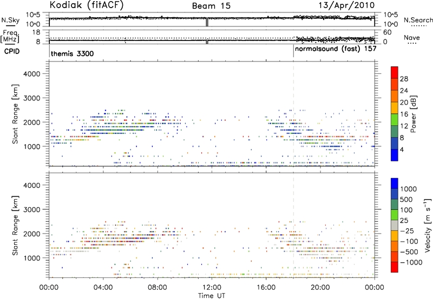The height and width of the screenshot is (299, 433).
Task: Click the 'Kodiak (fitACF)' title text
Action: click(87, 5)
